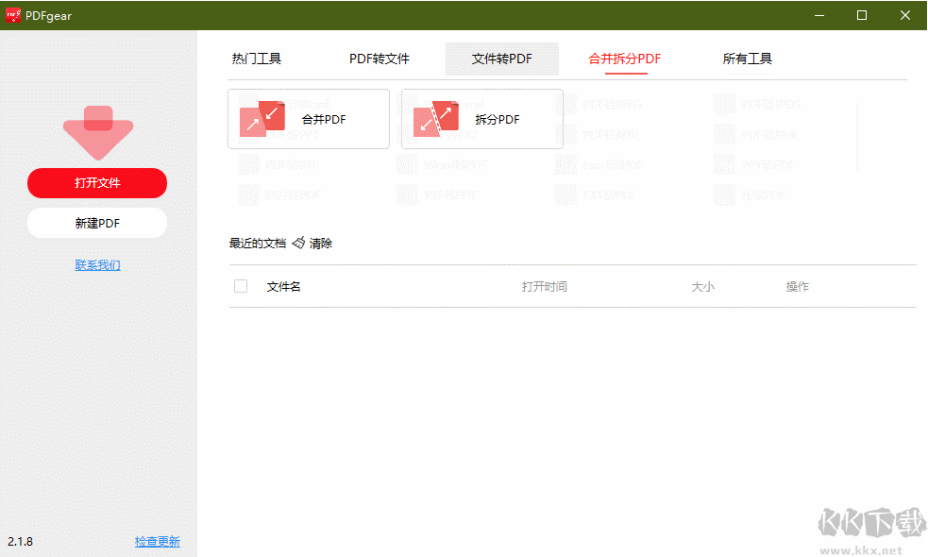Open the 联系我们 link
The height and width of the screenshot is (557, 928).
[x=97, y=265]
